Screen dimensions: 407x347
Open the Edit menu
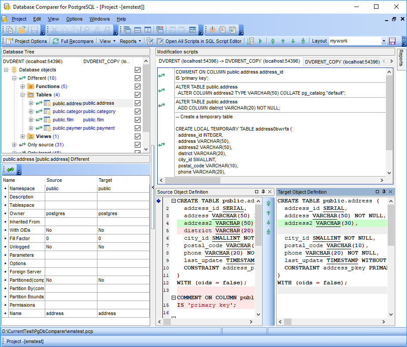pos(37,19)
